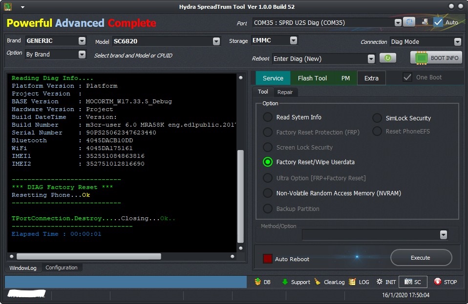Click the IMEI1 value 352551084863816

click(115, 156)
